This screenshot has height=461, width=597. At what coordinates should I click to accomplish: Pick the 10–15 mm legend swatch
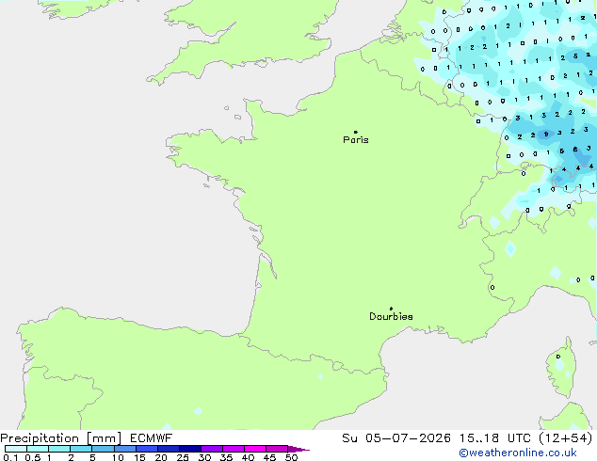[x=125, y=449]
